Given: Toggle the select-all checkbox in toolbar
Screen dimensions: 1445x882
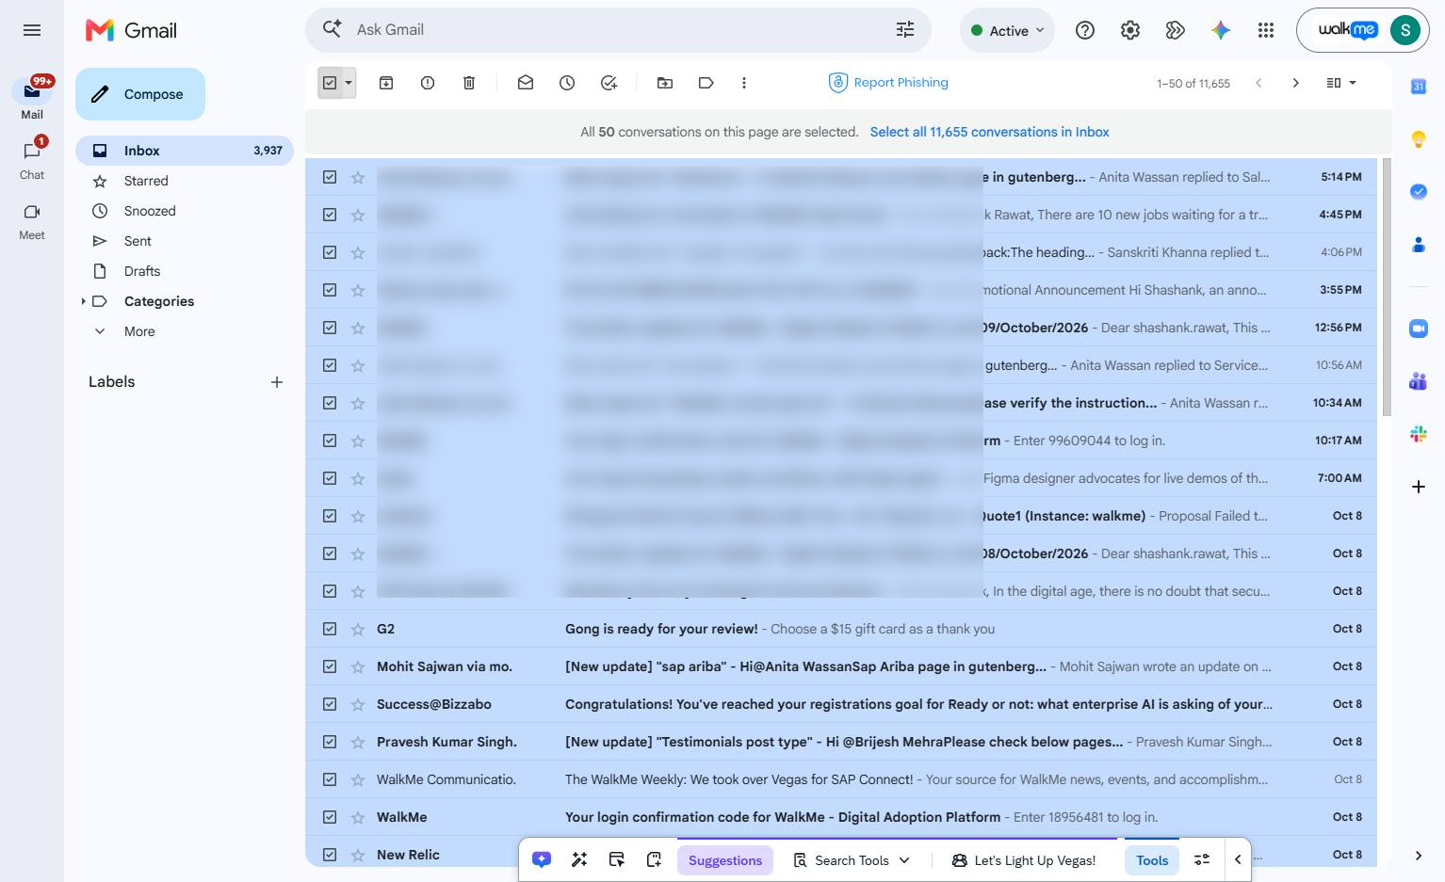Looking at the screenshot, I should coord(330,83).
